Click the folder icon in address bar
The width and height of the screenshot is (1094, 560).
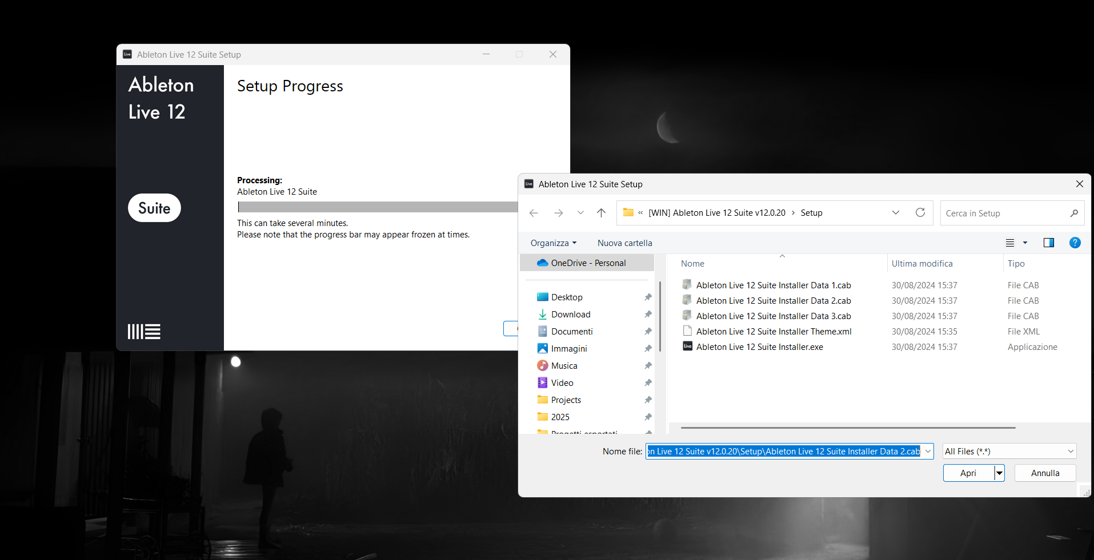(x=628, y=212)
